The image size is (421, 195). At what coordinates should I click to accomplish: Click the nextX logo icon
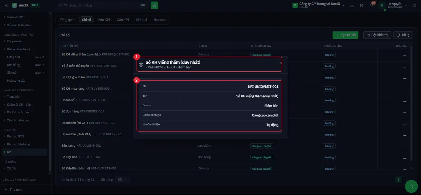tap(14, 5)
